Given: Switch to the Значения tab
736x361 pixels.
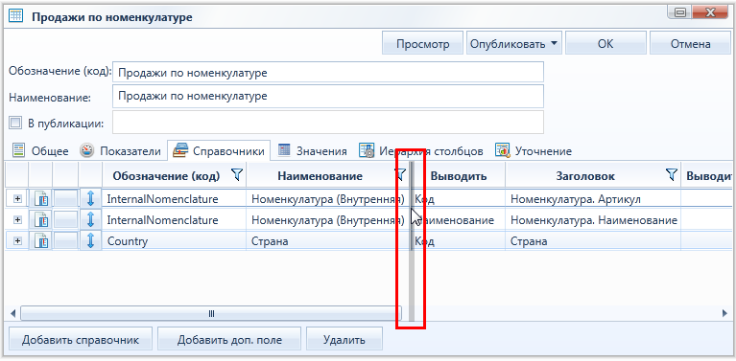Looking at the screenshot, I should click(x=313, y=151).
